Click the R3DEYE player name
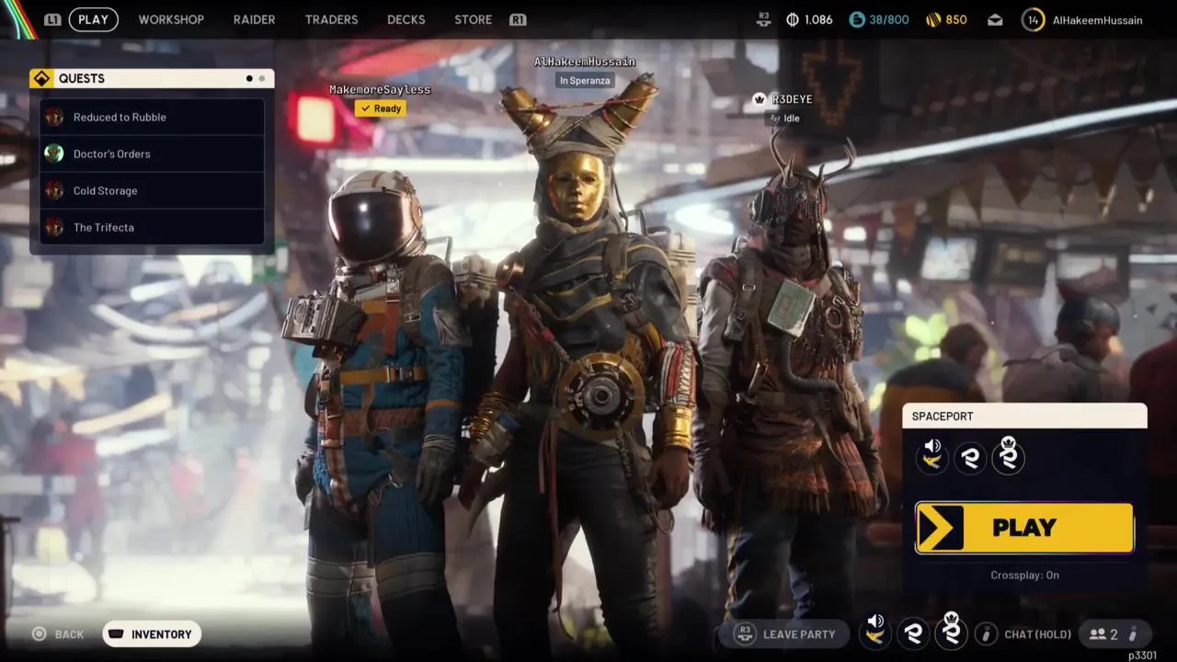This screenshot has height=662, width=1177. (793, 99)
